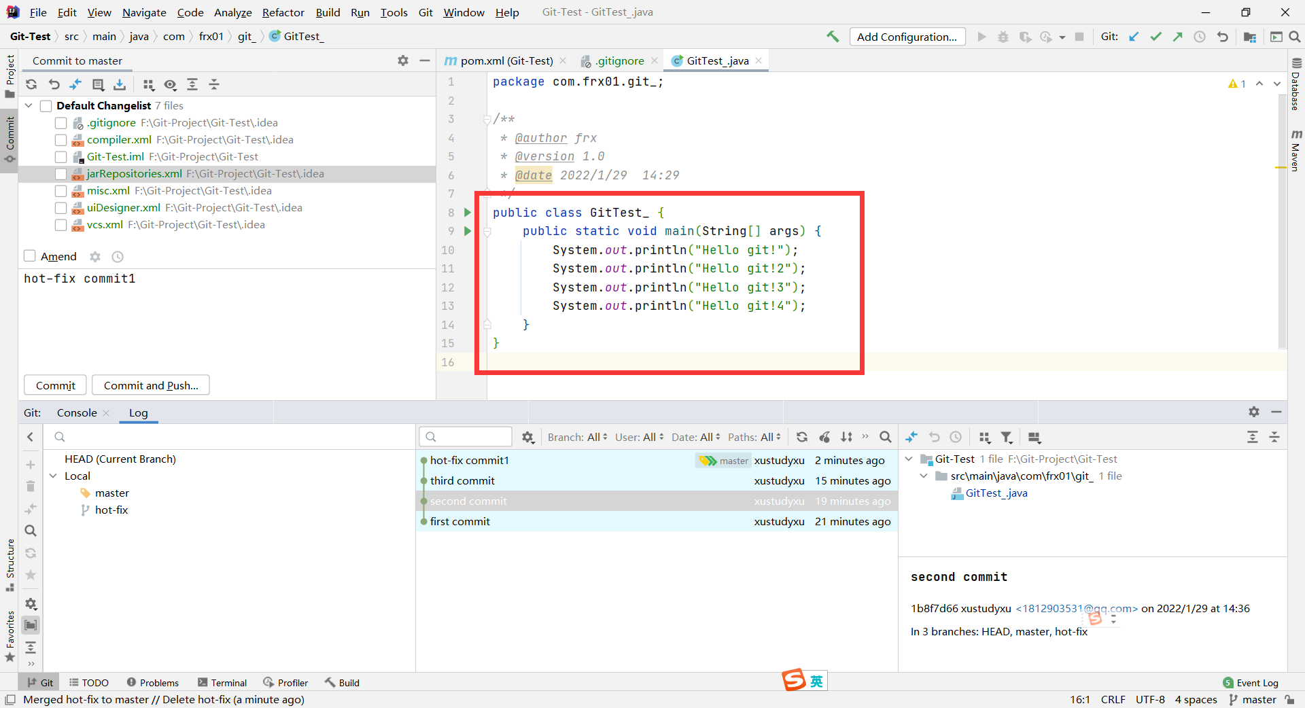Click the Group By icon in Commit toolbar
This screenshot has width=1305, height=708.
tap(148, 84)
